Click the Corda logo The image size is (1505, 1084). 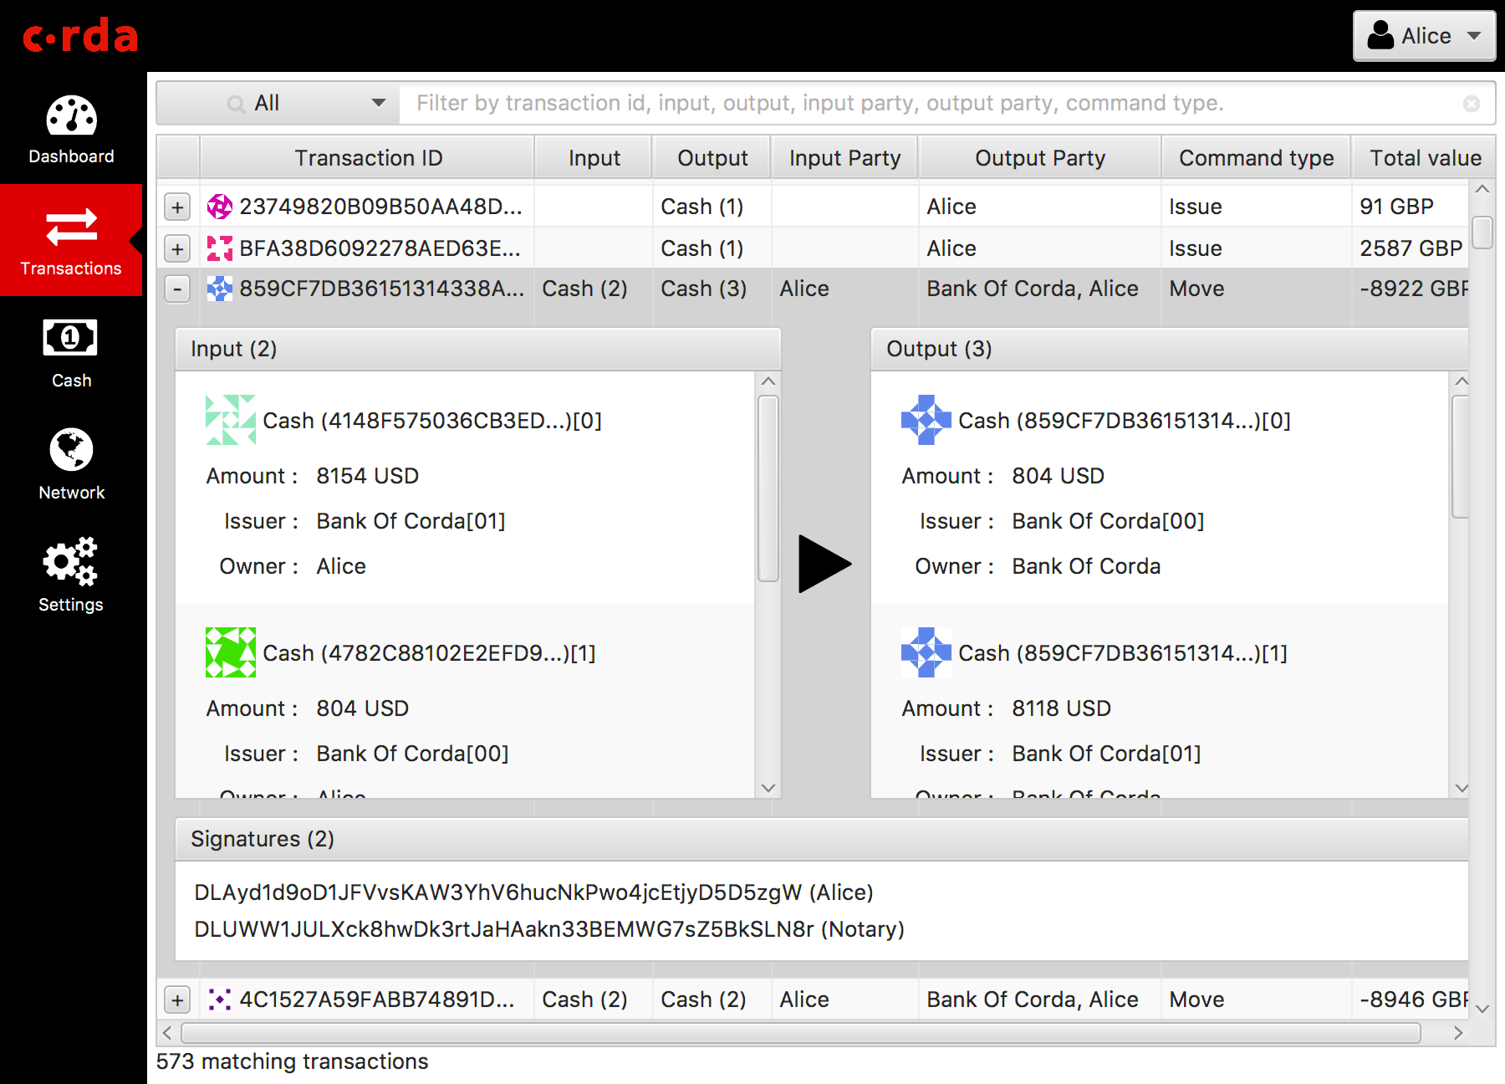coord(80,36)
